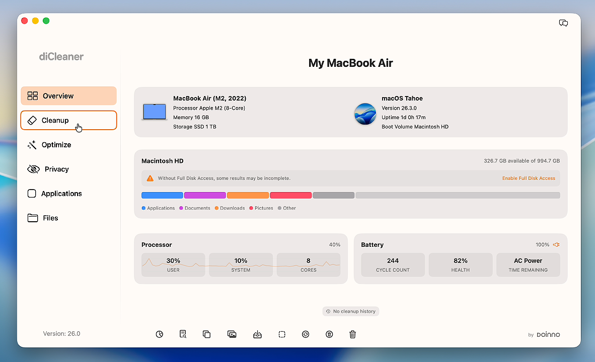This screenshot has width=595, height=362.
Task: Click the plain trash bin icon
Action: coord(353,334)
